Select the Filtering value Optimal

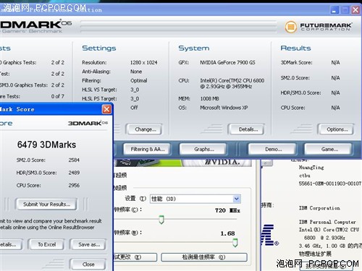click(138, 81)
